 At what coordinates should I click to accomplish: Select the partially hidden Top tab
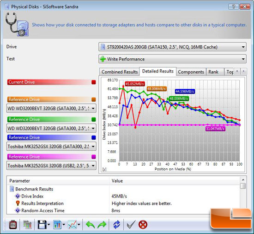[230, 72]
